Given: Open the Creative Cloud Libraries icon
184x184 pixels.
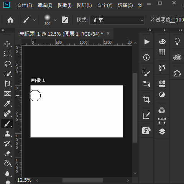Looking at the screenshot, I should (x=177, y=58).
